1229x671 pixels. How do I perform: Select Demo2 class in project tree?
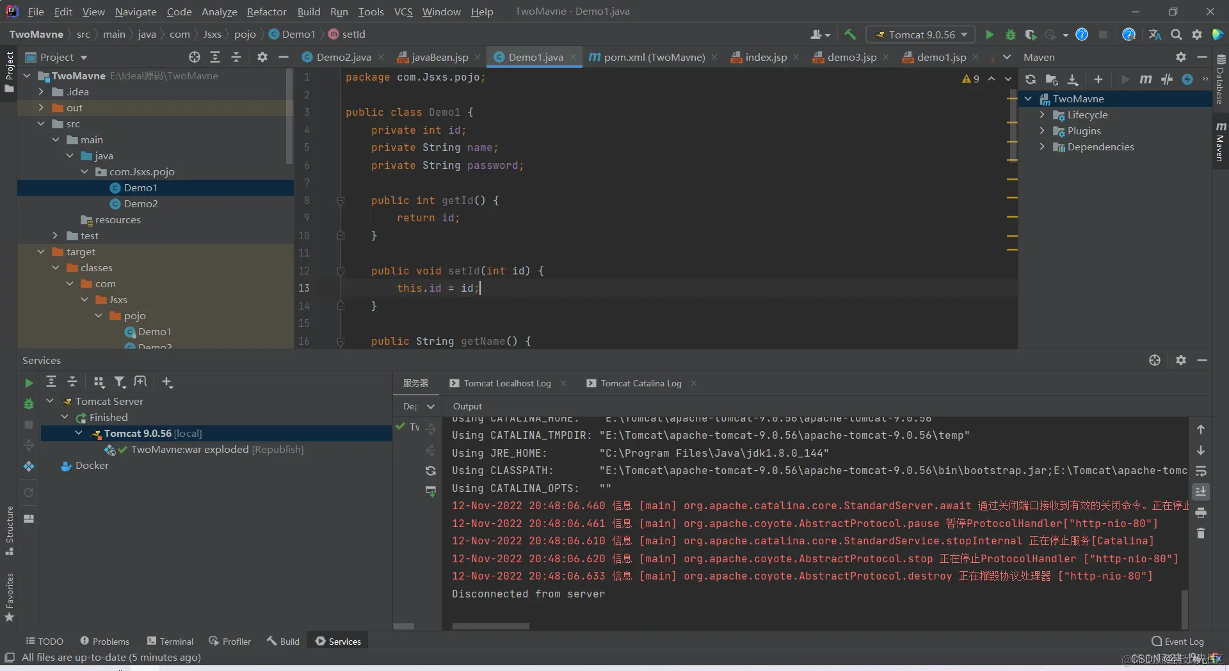pyautogui.click(x=141, y=203)
